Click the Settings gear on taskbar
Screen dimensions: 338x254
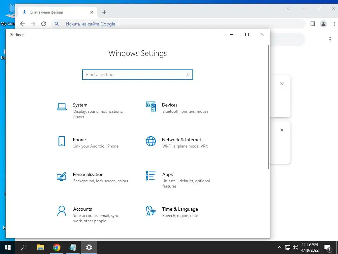(x=89, y=247)
